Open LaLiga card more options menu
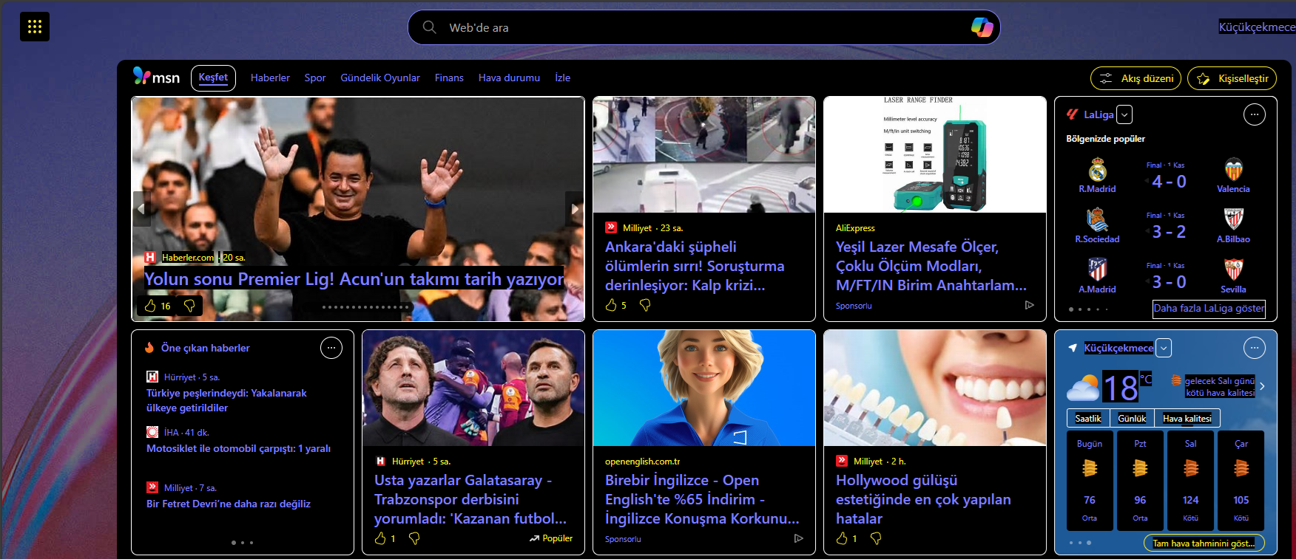The height and width of the screenshot is (559, 1296). pos(1255,114)
